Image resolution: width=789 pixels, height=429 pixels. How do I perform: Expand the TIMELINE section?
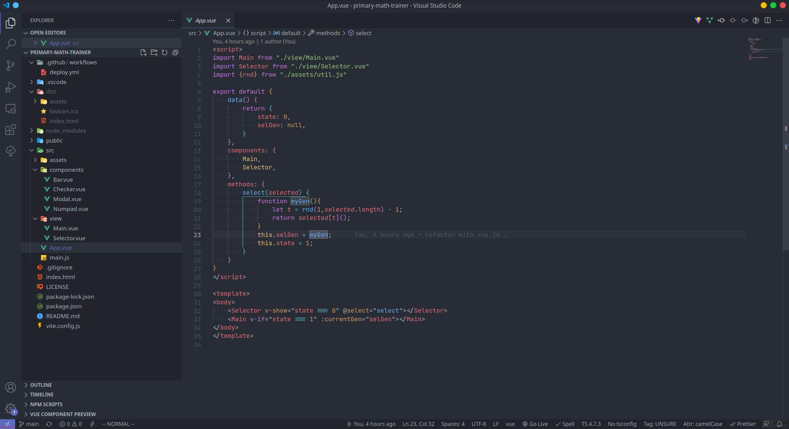[x=101, y=395]
